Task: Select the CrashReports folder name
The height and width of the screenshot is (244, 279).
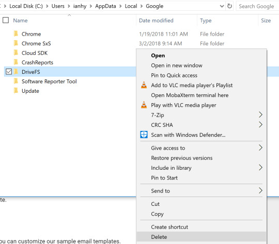Action: click(37, 62)
